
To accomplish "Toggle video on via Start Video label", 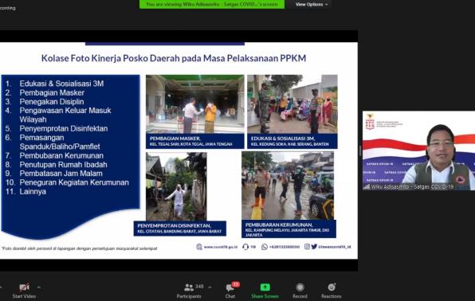I will click(24, 296).
